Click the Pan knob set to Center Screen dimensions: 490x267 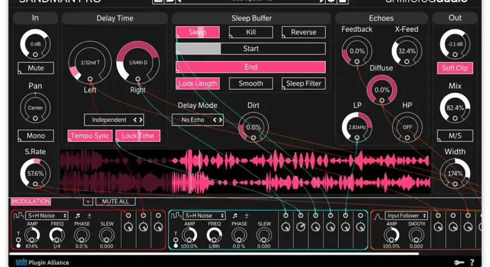pos(35,108)
